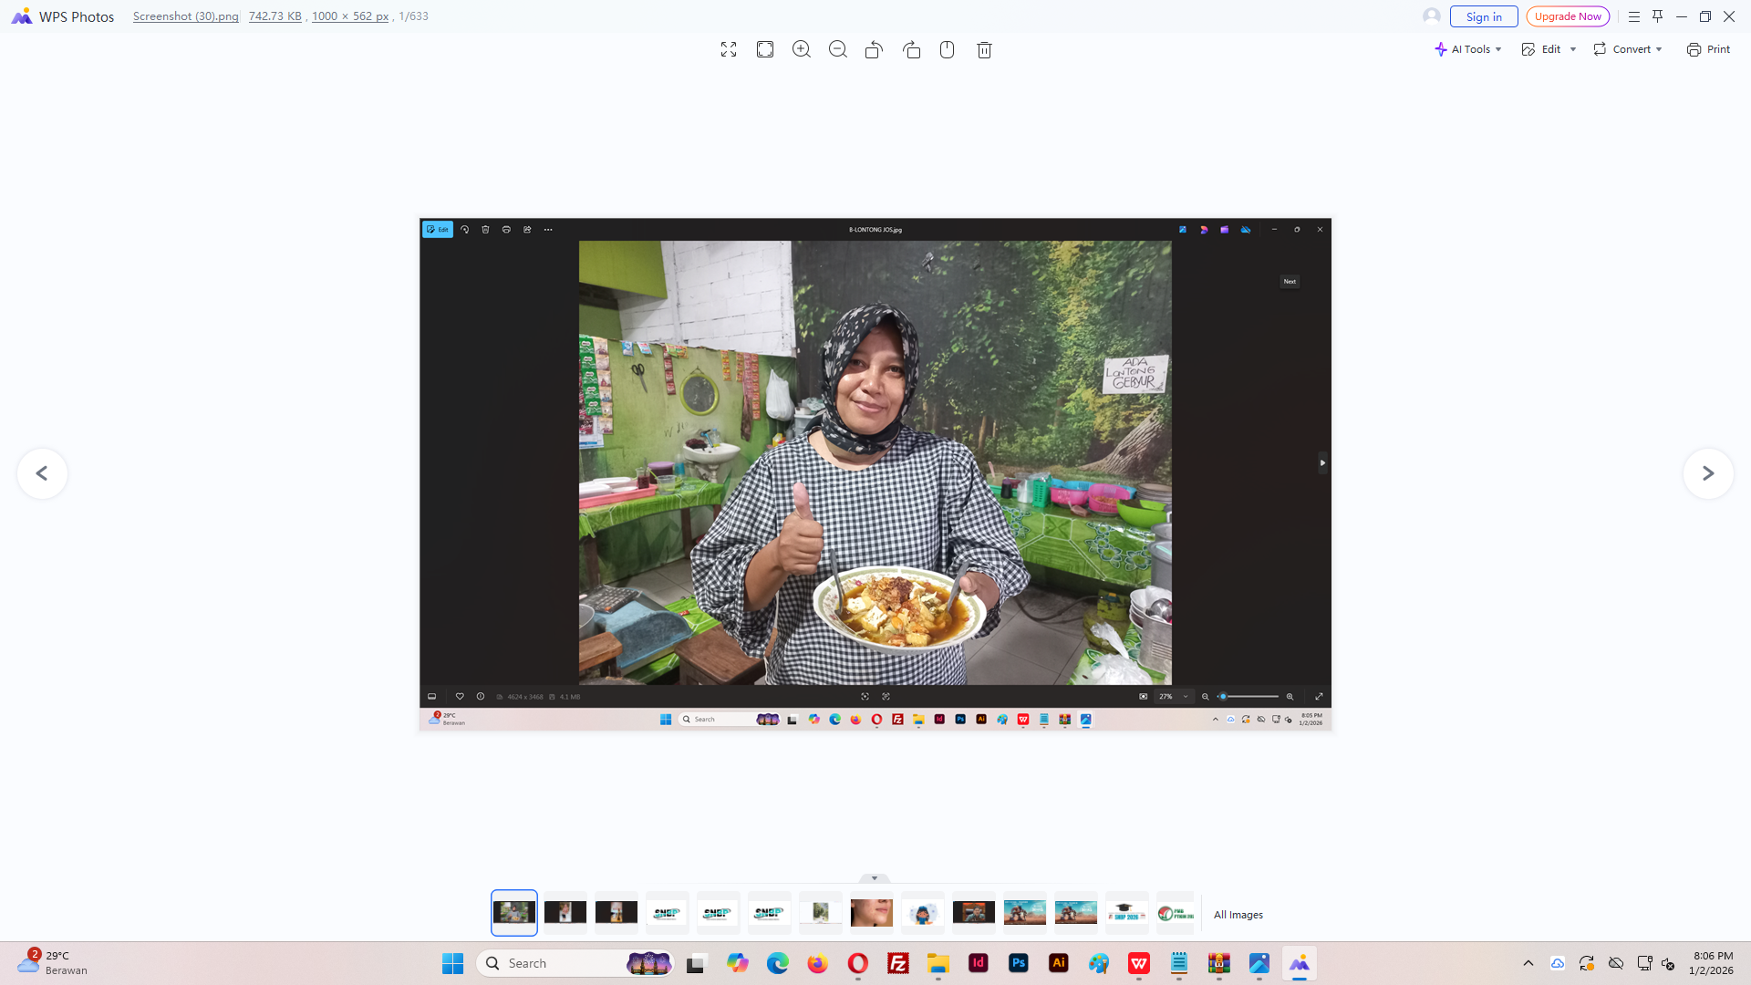Click the WPS Photos app logo

point(21,16)
